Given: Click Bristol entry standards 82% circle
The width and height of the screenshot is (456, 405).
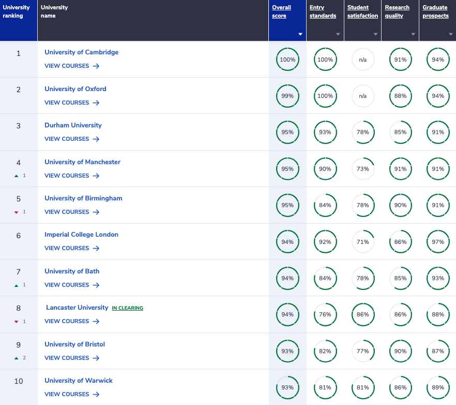Looking at the screenshot, I should coord(325,351).
